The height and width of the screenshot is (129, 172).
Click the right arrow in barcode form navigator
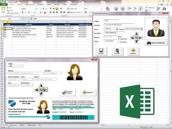click(46, 90)
